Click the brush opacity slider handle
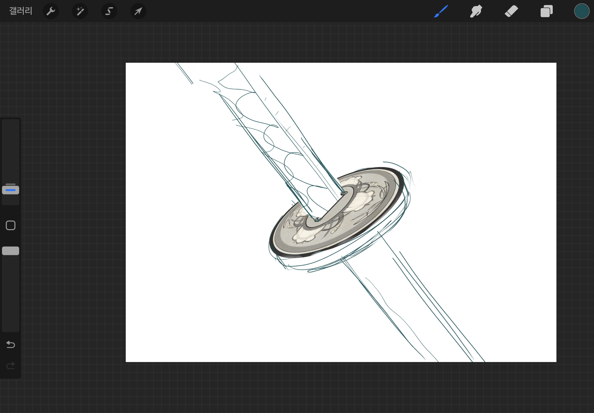The height and width of the screenshot is (413, 594). coord(11,251)
